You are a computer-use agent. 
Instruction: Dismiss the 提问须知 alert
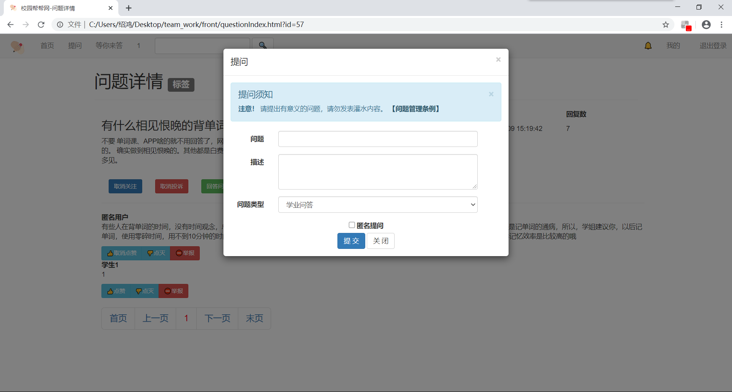[x=491, y=94]
